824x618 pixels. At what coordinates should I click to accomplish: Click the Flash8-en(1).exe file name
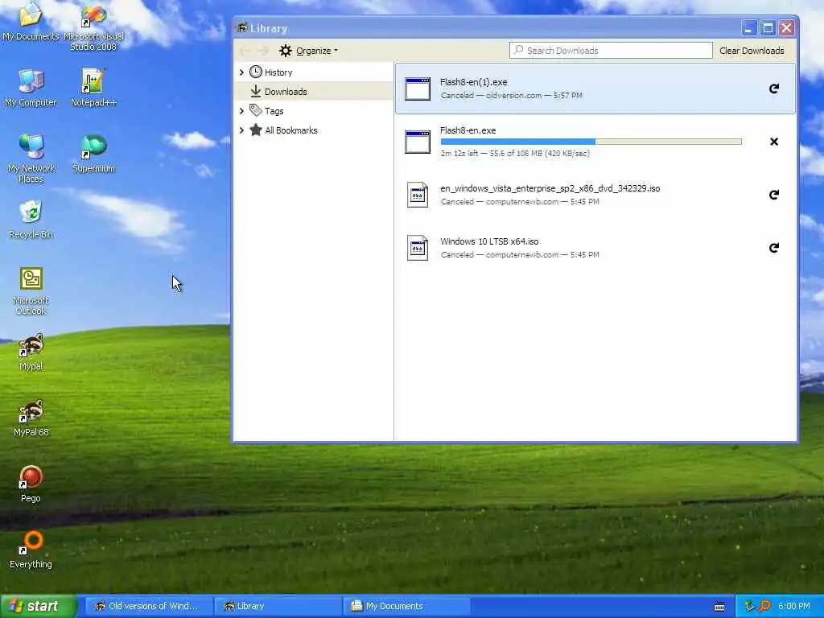point(473,82)
